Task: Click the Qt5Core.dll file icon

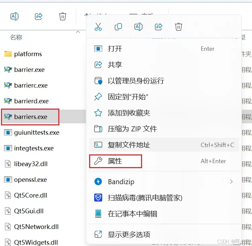Action: pyautogui.click(x=8, y=195)
